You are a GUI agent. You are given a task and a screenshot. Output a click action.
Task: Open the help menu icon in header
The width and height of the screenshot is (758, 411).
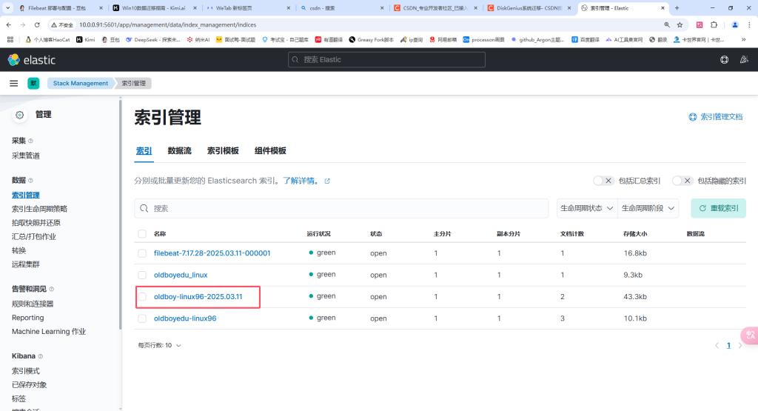(x=724, y=59)
